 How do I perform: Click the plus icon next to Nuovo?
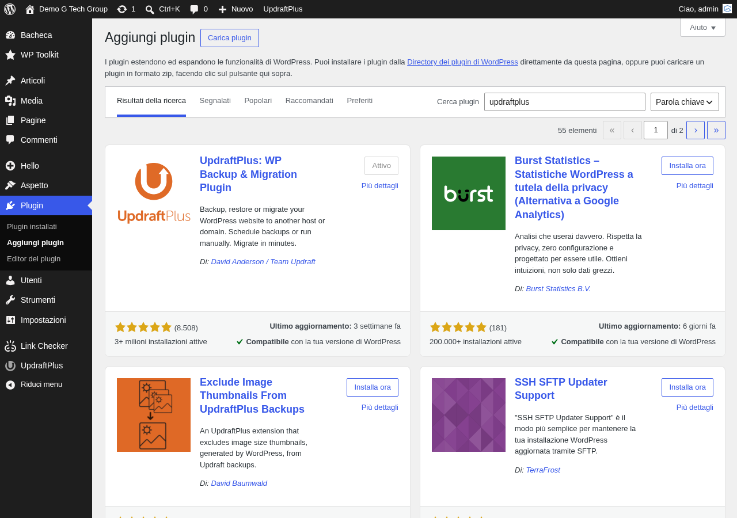tap(222, 9)
